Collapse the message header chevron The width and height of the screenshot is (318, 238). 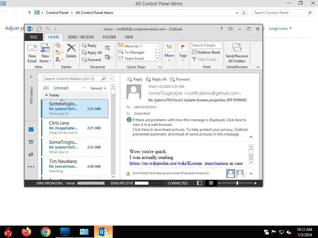click(x=251, y=137)
